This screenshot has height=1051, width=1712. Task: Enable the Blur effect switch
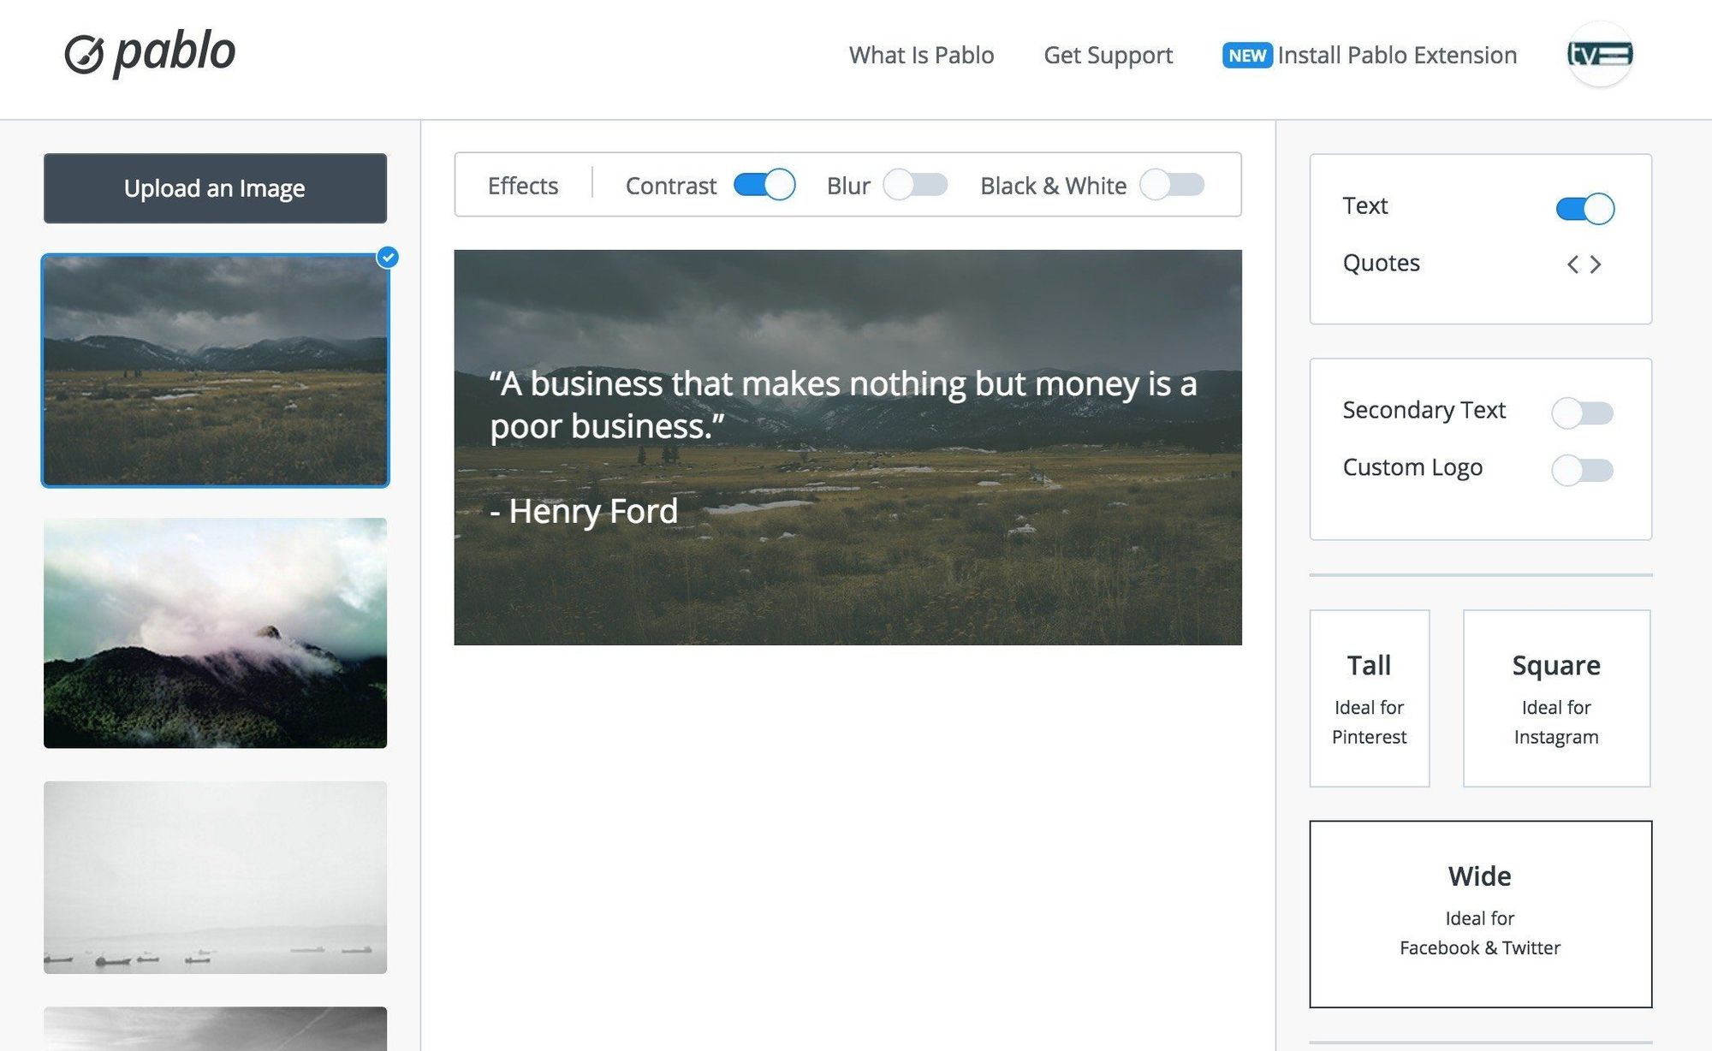tap(915, 185)
